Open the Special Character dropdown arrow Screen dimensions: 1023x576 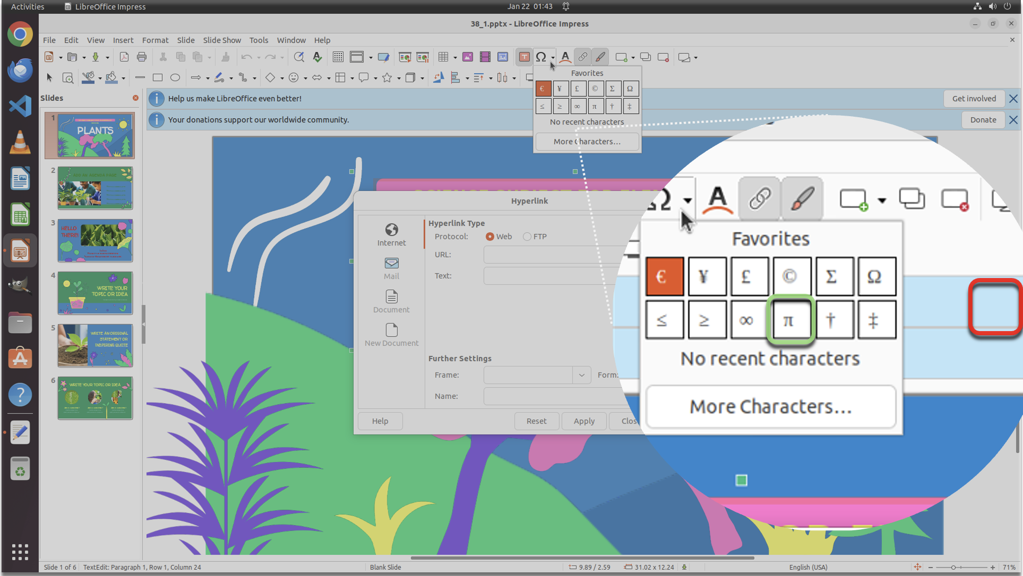(x=553, y=57)
